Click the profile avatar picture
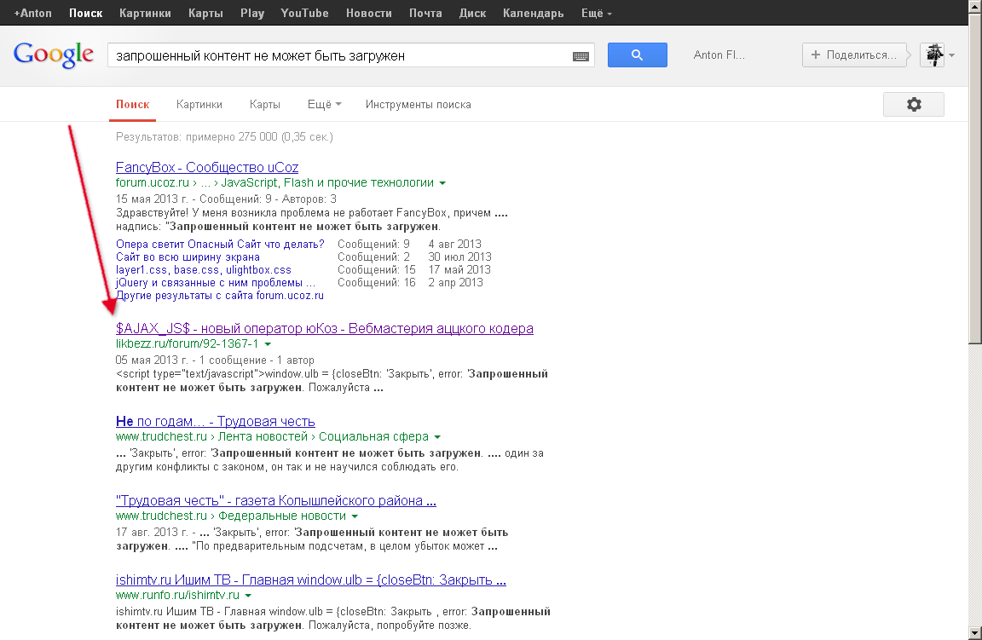 pyautogui.click(x=932, y=55)
